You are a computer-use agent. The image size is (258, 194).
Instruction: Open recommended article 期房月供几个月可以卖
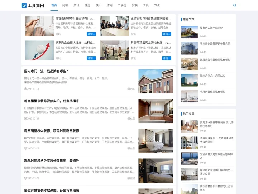(212, 76)
